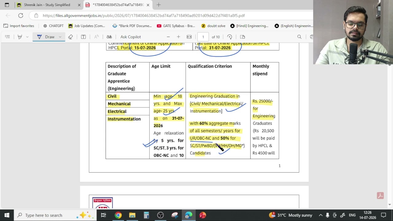This screenshot has height=221, width=393.
Task: Click the Print icon
Action: pyautogui.click(x=311, y=37)
